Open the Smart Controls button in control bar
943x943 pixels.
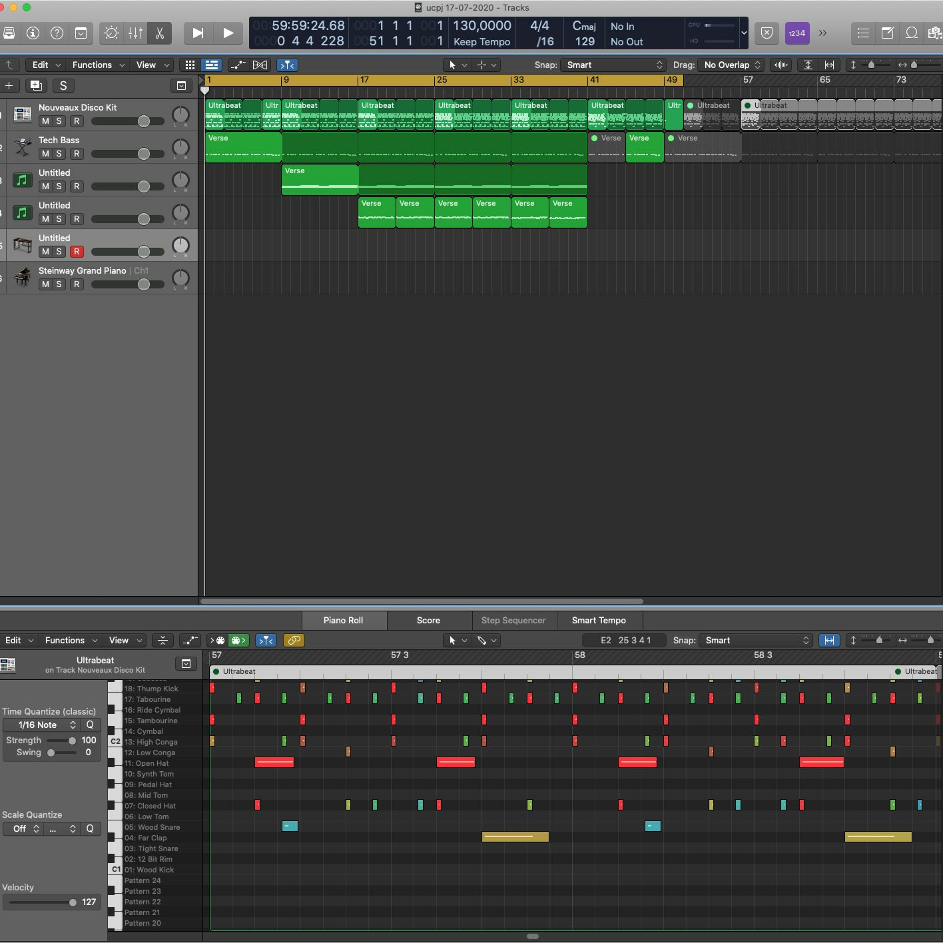(x=111, y=33)
